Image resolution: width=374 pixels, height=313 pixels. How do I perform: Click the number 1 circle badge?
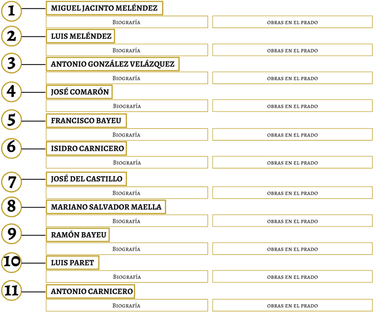[12, 11]
